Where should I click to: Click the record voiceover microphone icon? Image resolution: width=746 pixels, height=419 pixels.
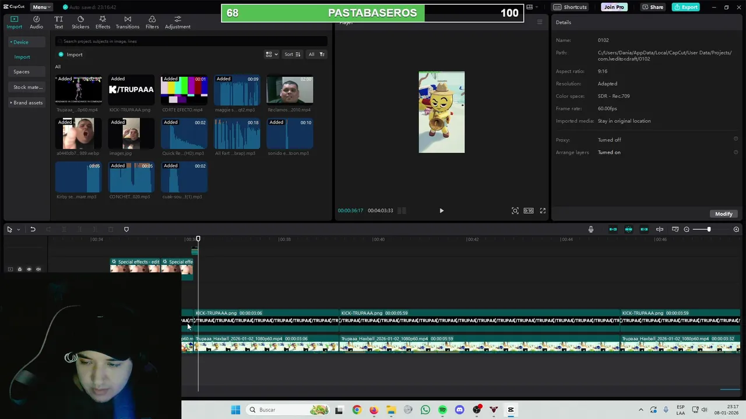(591, 229)
